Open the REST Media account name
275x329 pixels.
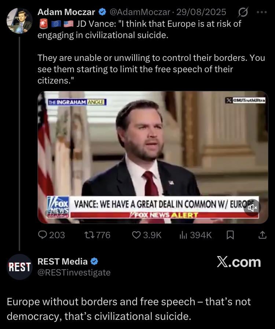[x=62, y=262]
